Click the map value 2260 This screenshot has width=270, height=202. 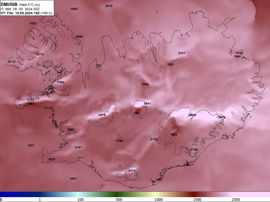tap(239, 53)
